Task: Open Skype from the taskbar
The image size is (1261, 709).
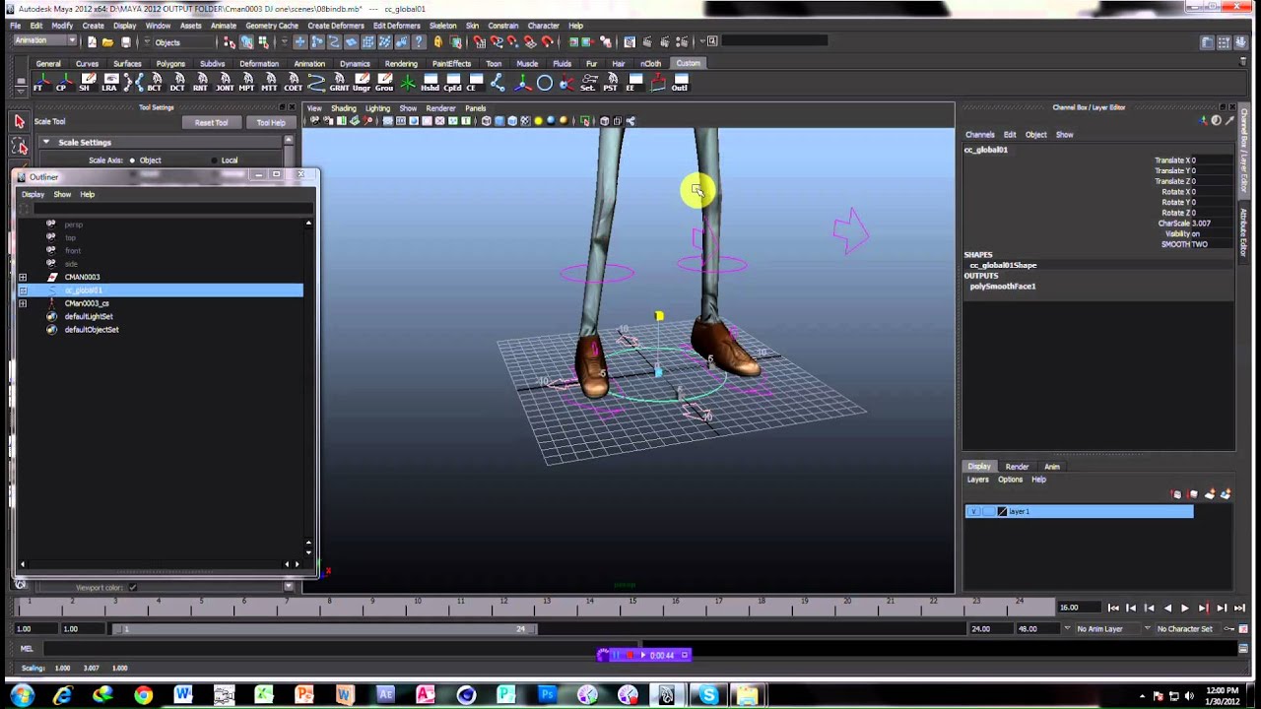Action: click(x=708, y=695)
